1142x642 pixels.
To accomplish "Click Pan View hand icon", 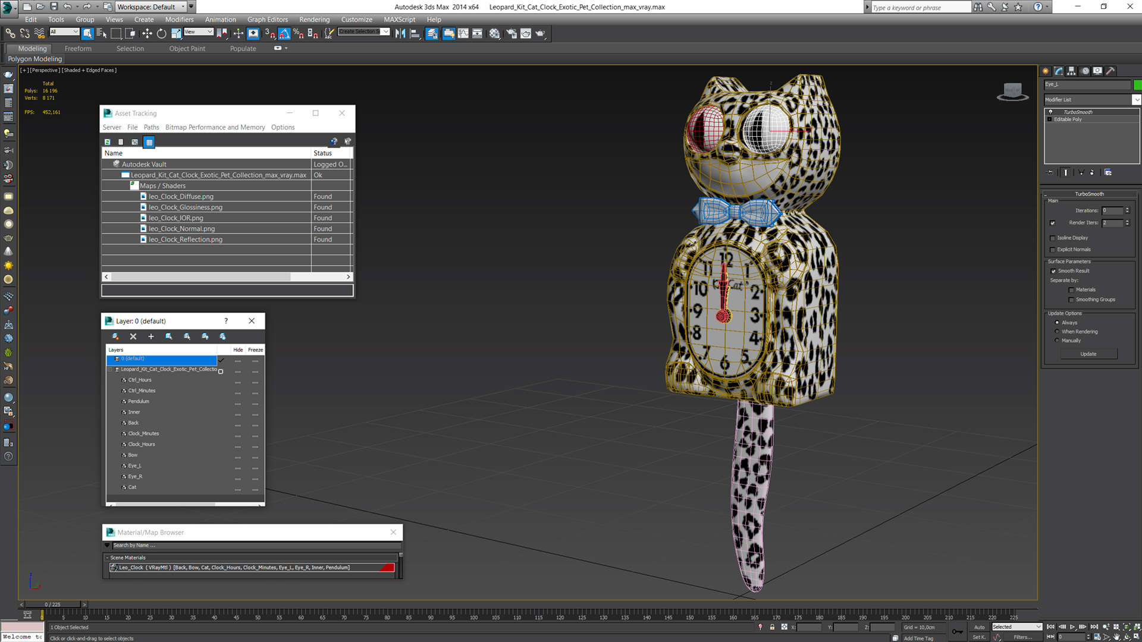I will coord(1116,637).
